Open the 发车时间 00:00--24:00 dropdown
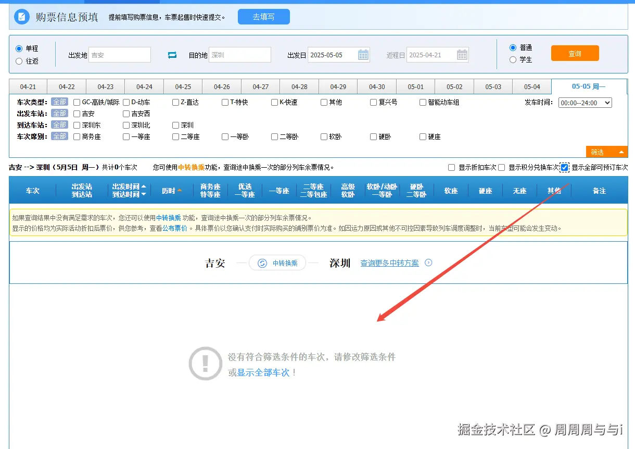Image resolution: width=635 pixels, height=449 pixels. 585,103
